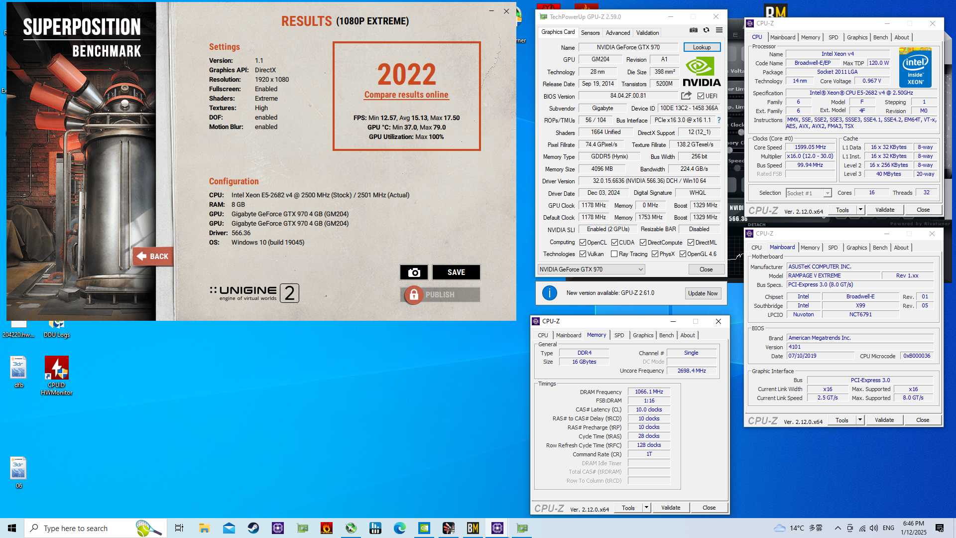Click the ENG language indicator
Image resolution: width=956 pixels, height=538 pixels.
pyautogui.click(x=888, y=528)
